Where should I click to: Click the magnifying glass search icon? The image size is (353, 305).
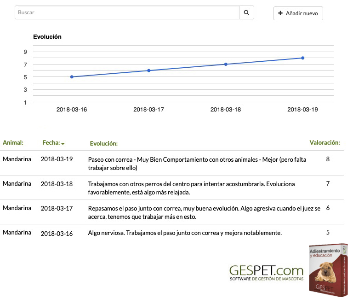(x=246, y=13)
